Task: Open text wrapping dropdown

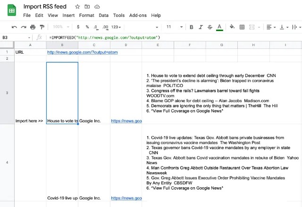Action: [296, 27]
